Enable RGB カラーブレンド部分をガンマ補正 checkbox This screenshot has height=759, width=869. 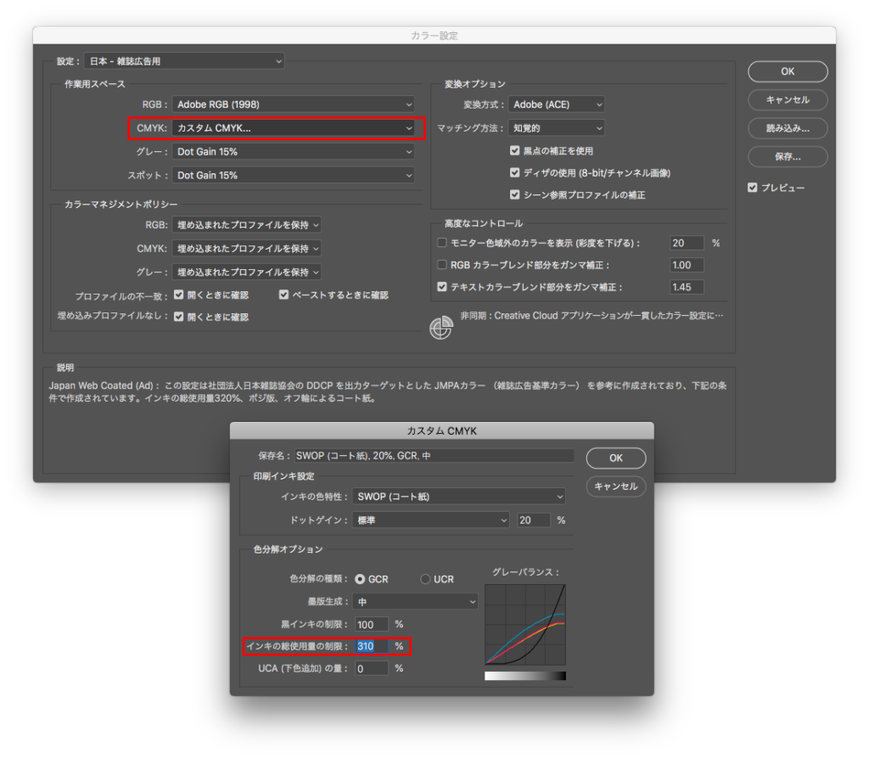[x=441, y=264]
